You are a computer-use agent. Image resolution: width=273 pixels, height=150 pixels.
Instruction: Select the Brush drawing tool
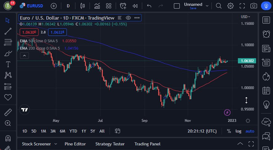(8, 53)
